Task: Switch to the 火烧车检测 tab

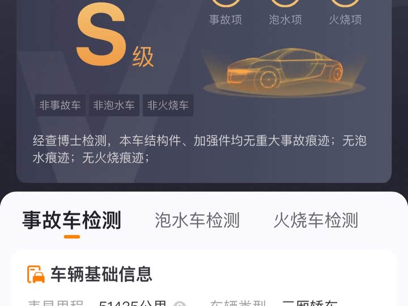Action: pyautogui.click(x=316, y=220)
